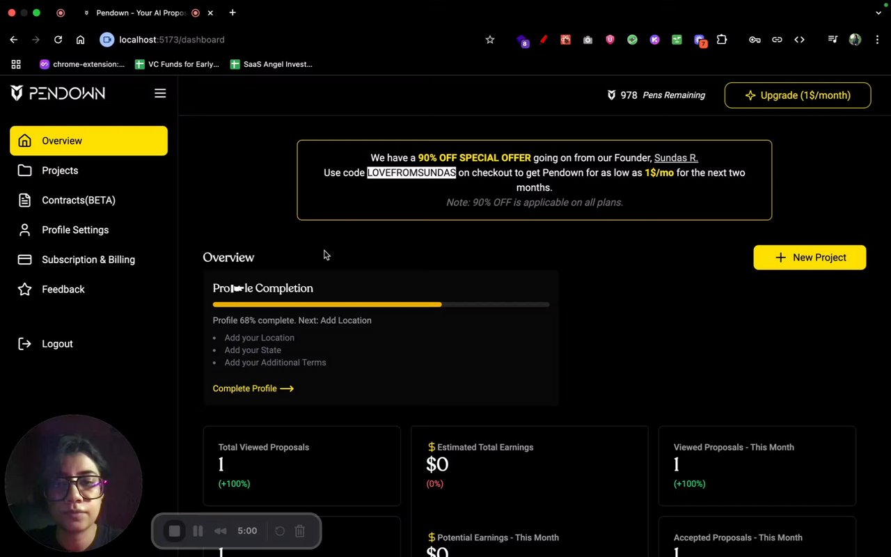Open the Chrome three-dot menu
Viewport: 891px width, 557px height.
pos(877,40)
